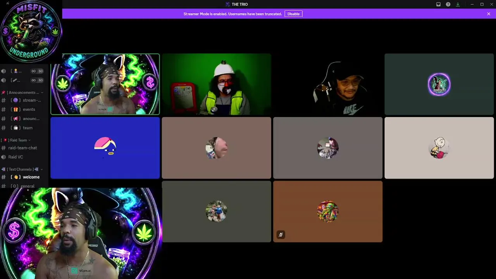Click the muted microphone icon on orange tile
This screenshot has width=496, height=279.
coord(281,234)
